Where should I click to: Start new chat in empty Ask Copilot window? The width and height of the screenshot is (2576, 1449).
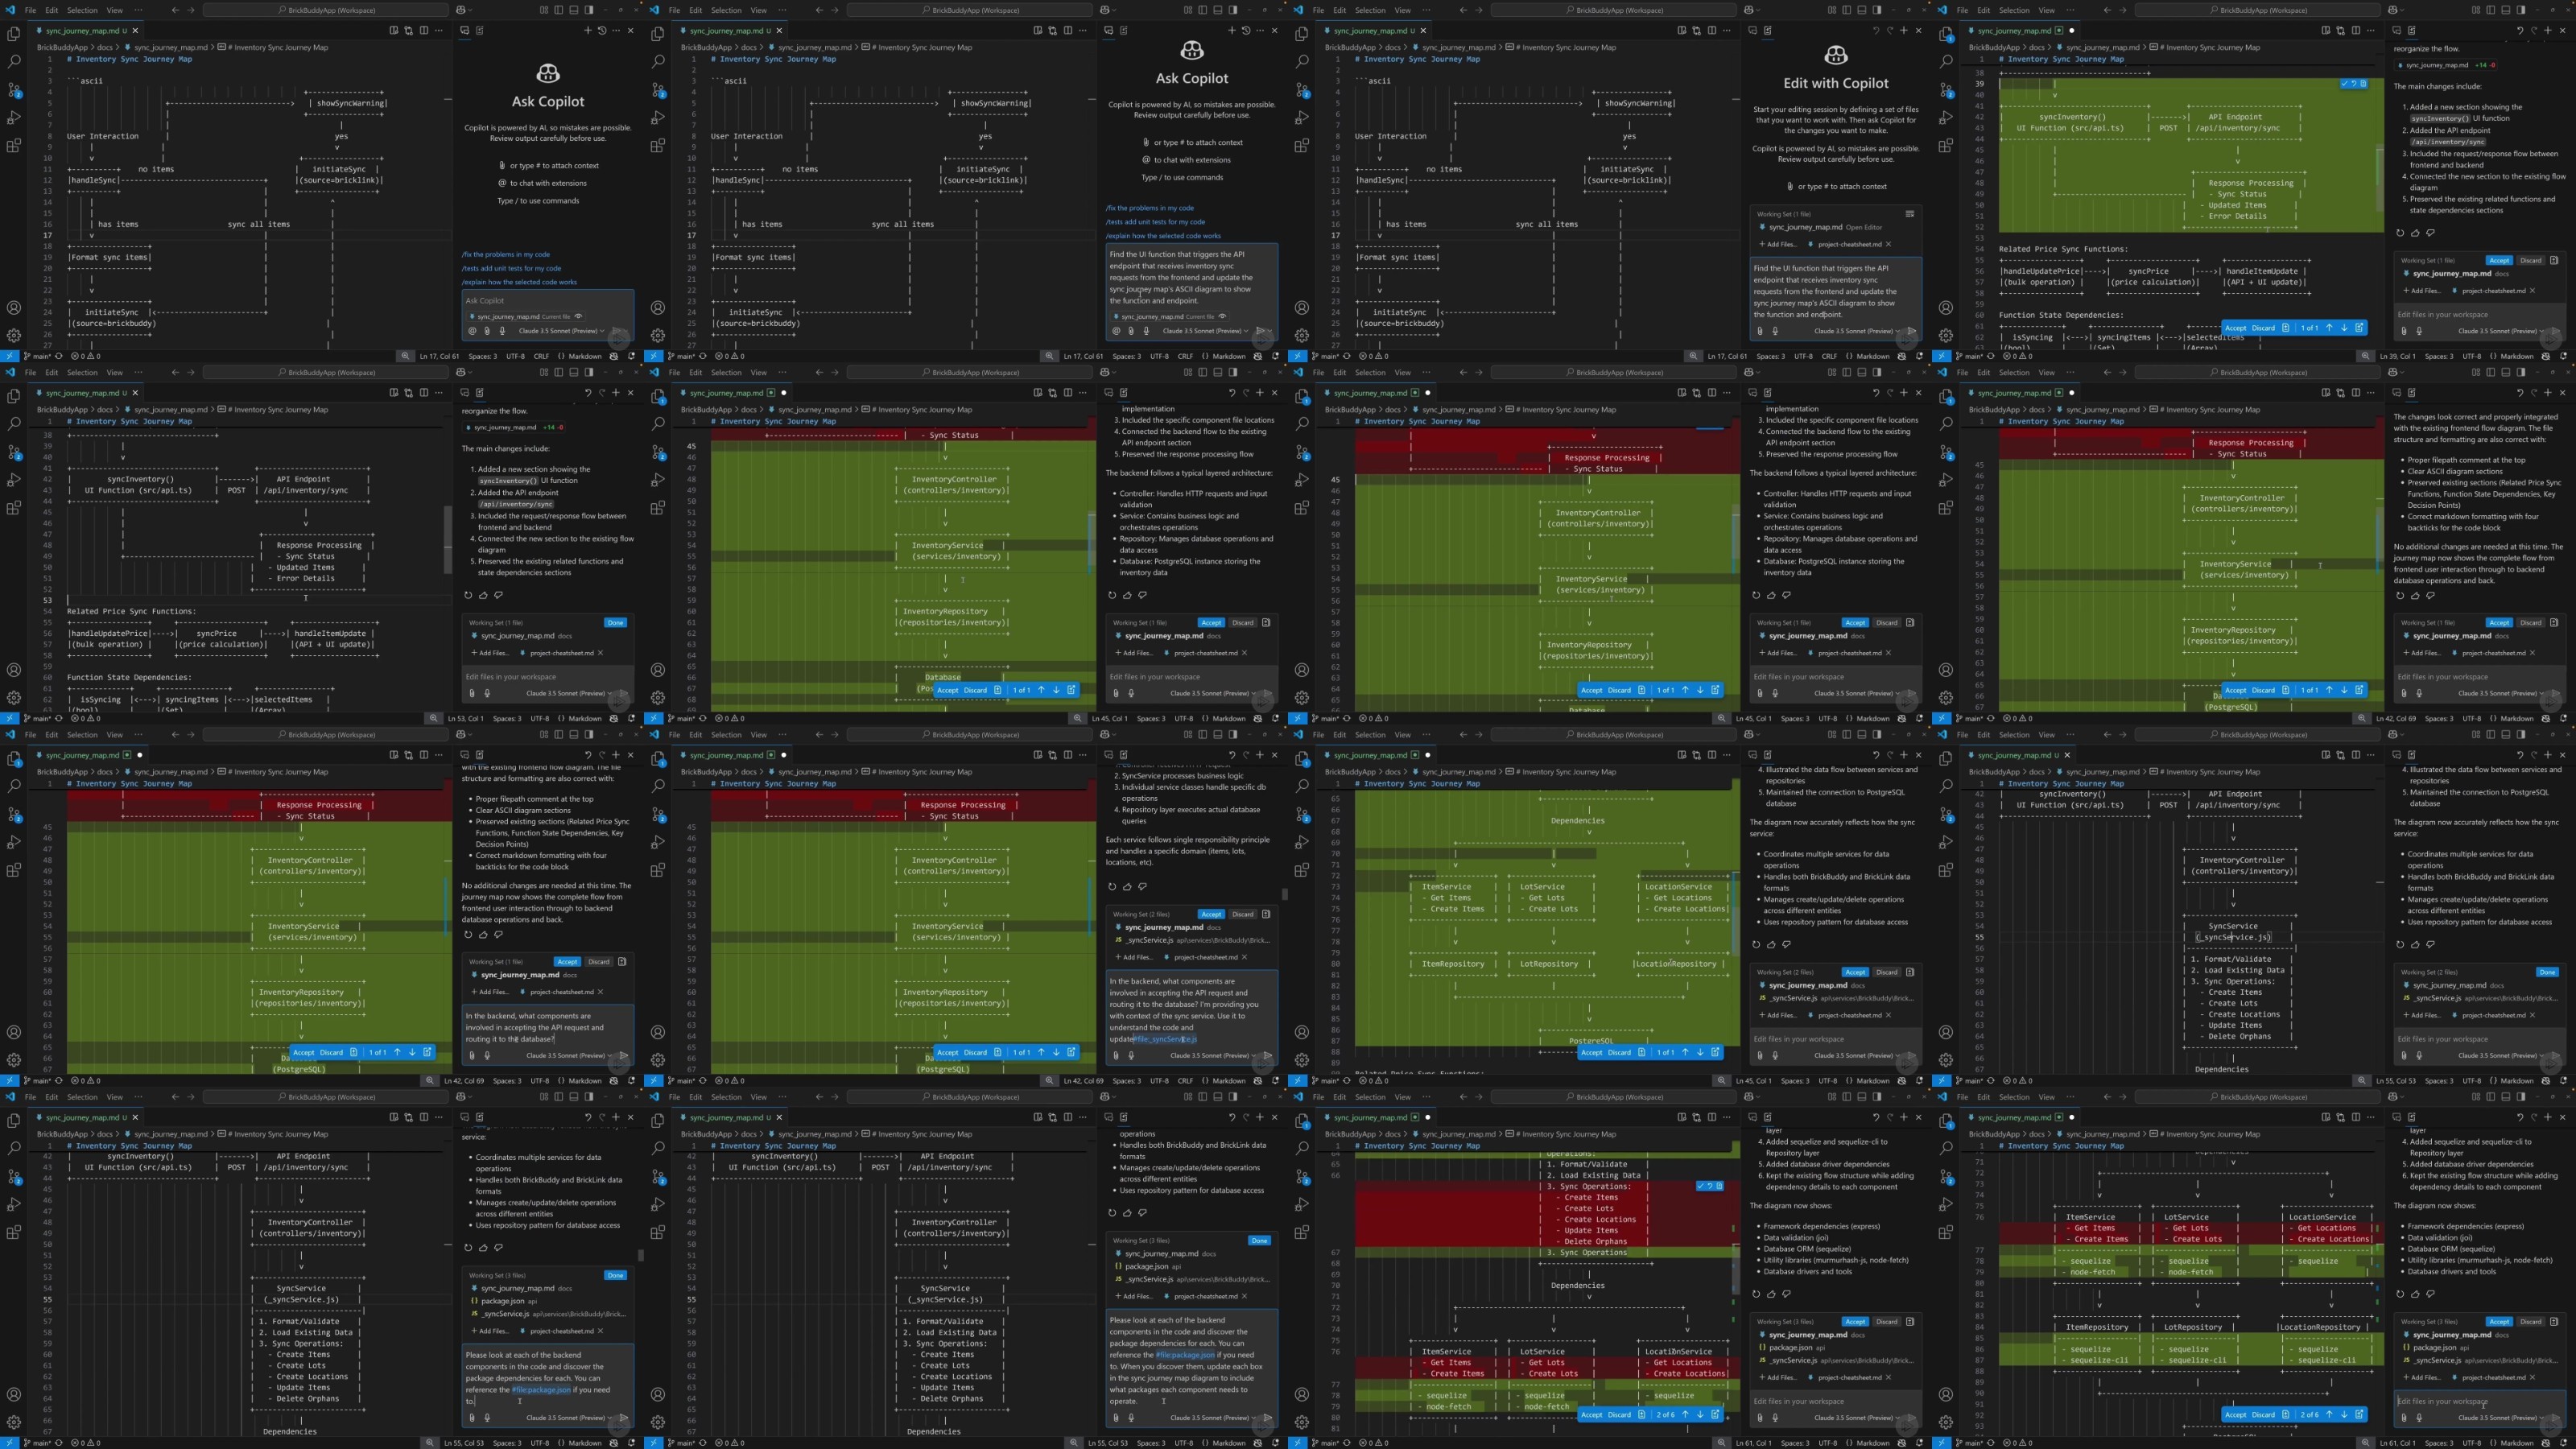588,30
